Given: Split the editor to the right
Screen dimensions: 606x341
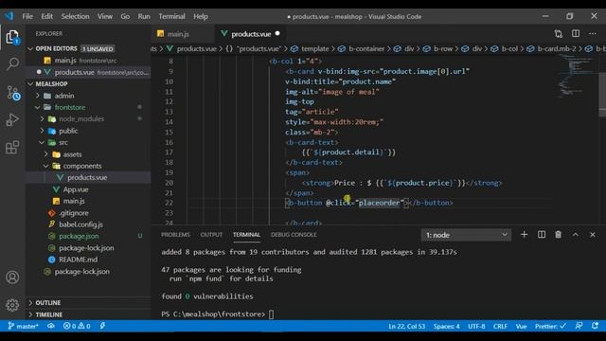Looking at the screenshot, I should point(576,34).
